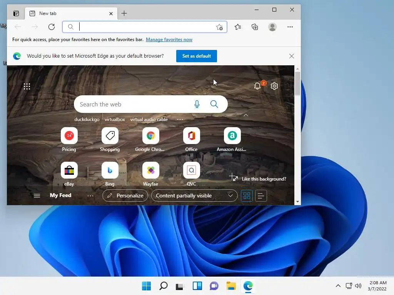Switch feed to grid view
The width and height of the screenshot is (394, 295).
[247, 196]
